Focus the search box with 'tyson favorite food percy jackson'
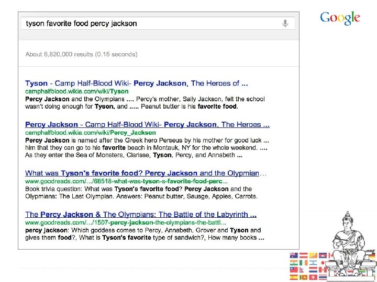The height and width of the screenshot is (282, 377). click(x=158, y=23)
